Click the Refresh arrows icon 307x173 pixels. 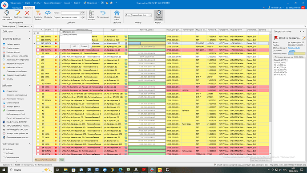[48, 13]
